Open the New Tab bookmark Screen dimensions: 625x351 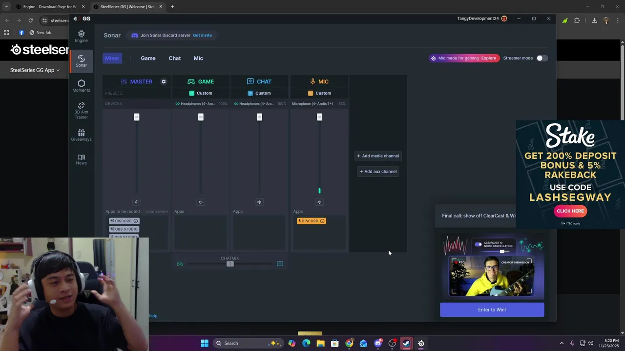(x=40, y=33)
